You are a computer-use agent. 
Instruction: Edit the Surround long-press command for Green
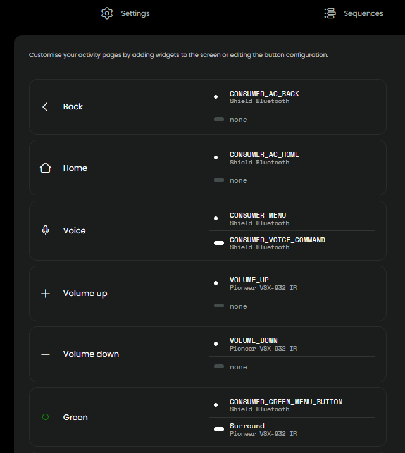(292, 430)
